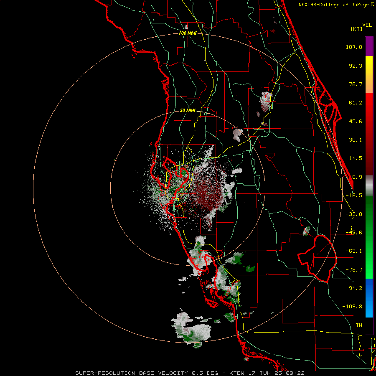The image size is (376, 376).
Task: Click the purple segment of color bar
Action: (x=369, y=46)
